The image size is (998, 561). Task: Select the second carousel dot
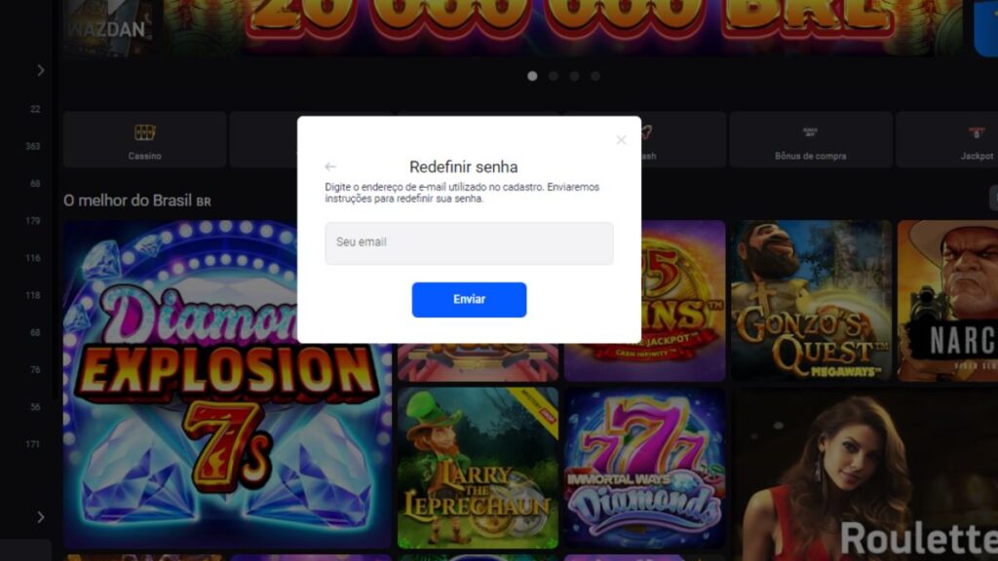click(554, 76)
